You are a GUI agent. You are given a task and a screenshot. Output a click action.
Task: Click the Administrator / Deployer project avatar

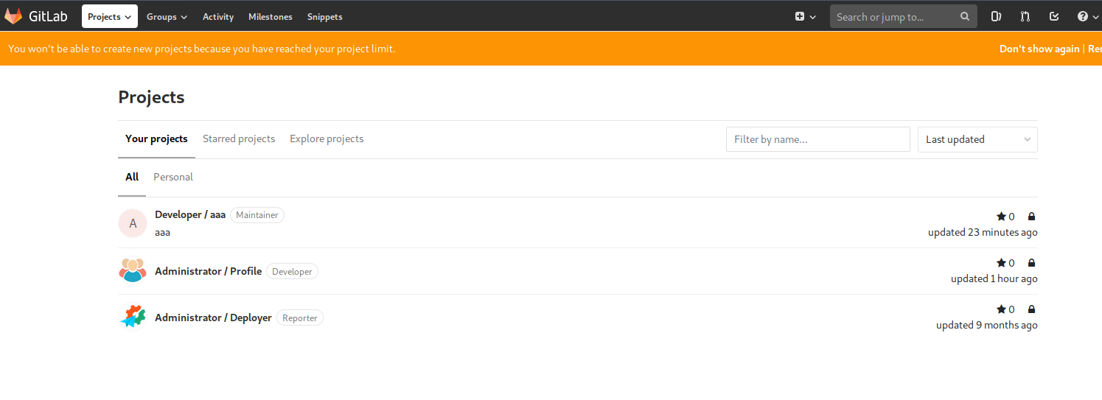tap(133, 317)
